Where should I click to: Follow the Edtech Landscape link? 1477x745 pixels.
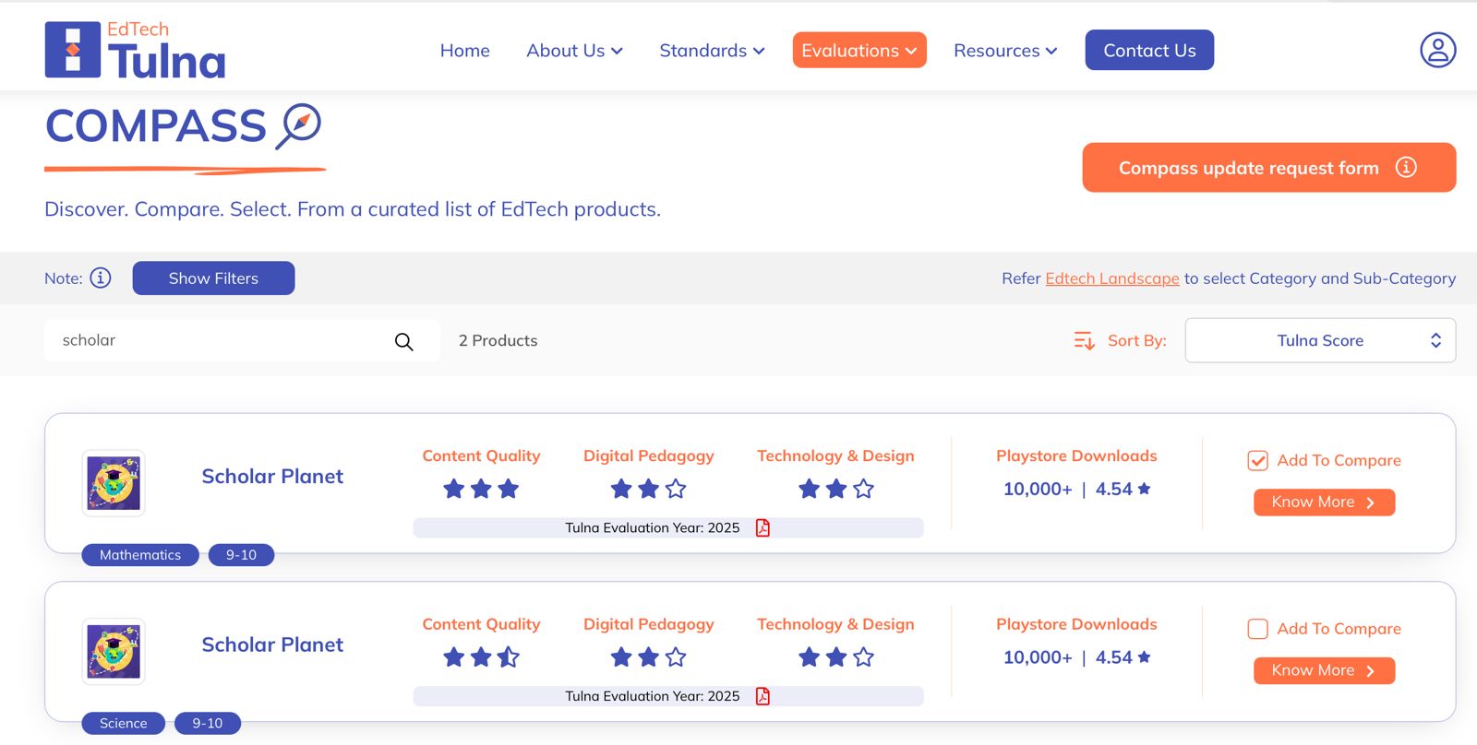click(x=1111, y=278)
